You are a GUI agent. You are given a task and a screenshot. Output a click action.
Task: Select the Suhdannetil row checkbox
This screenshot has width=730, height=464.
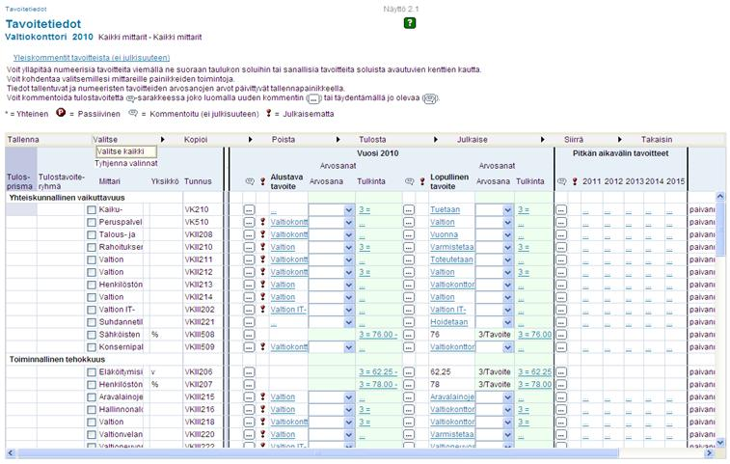pyautogui.click(x=92, y=322)
